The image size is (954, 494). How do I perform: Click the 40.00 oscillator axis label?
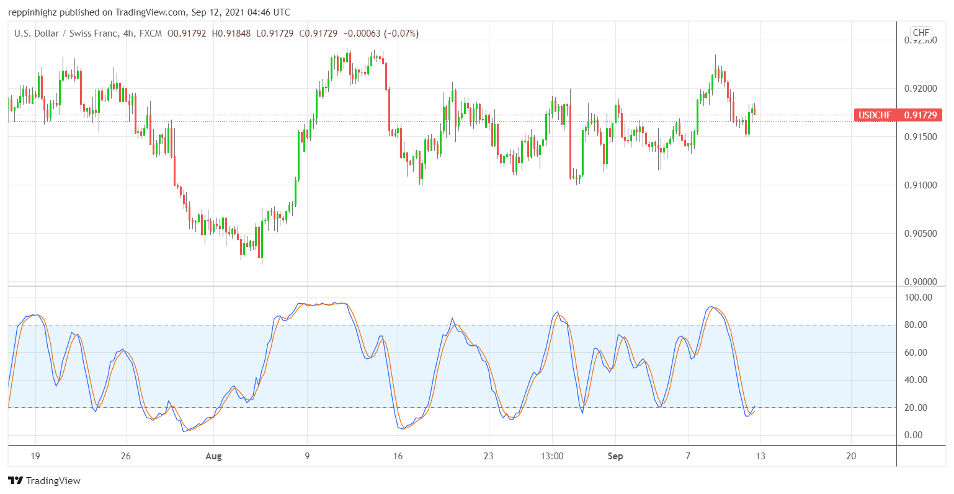point(916,380)
